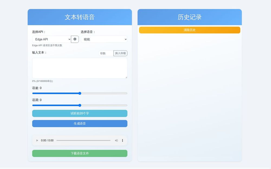Click the 插入停顿 insert-pause button
The height and width of the screenshot is (169, 271).
click(x=120, y=53)
